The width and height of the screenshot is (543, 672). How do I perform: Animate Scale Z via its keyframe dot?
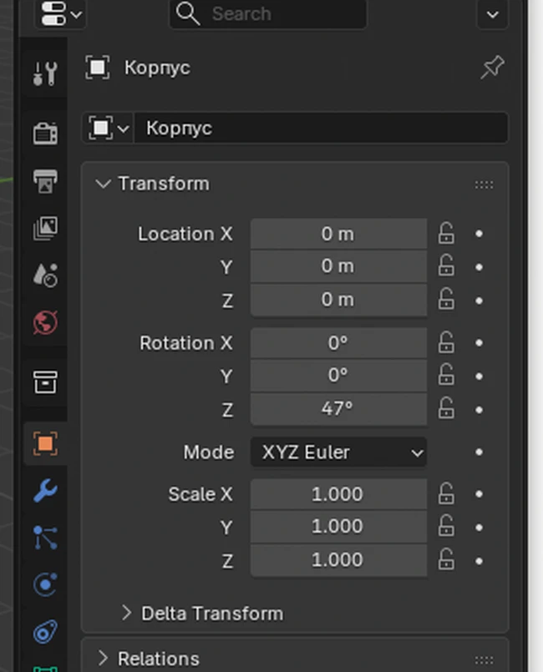[479, 561]
